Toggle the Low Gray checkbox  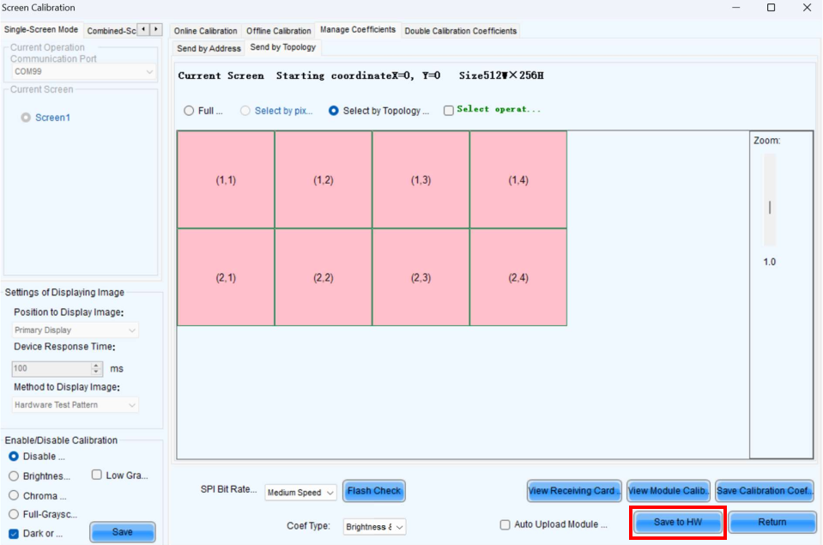97,475
